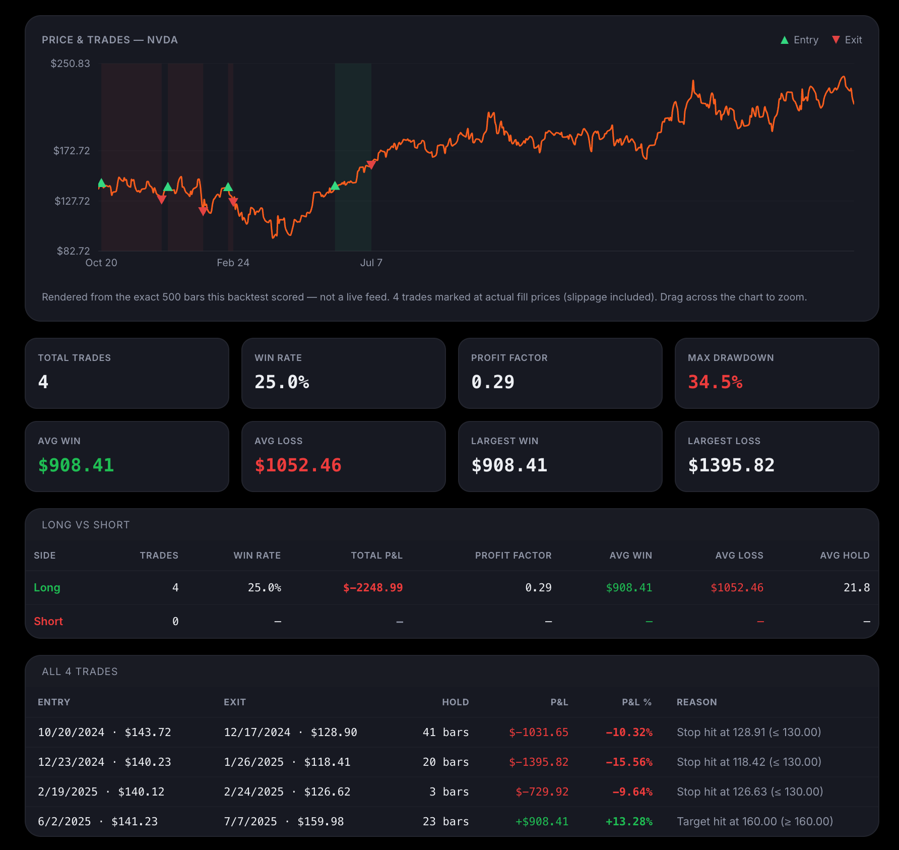Screen dimensions: 899x850
Task: Click the Long row label in Long vs Short
Action: [47, 587]
